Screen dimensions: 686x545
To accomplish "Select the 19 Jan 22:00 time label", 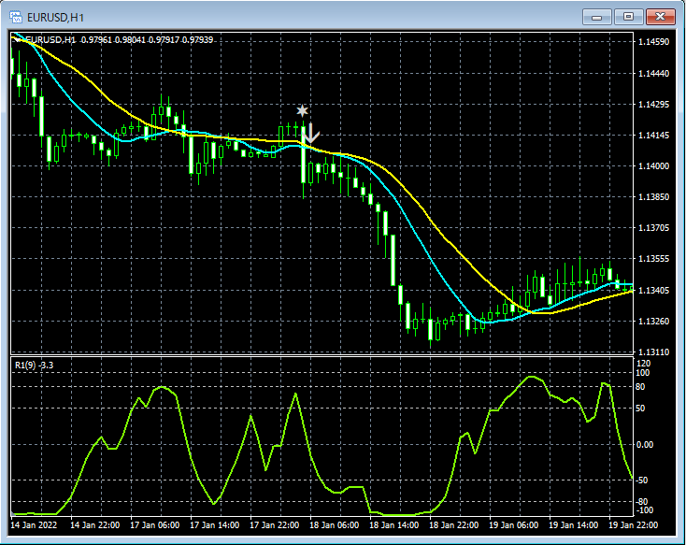I will (x=633, y=525).
